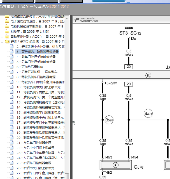Click the upper 20 reference box
Viewport: 170px width, 179px height.
coord(129,67)
